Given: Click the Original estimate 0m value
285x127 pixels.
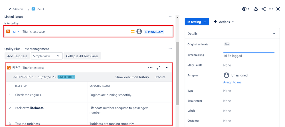Looking at the screenshot, I should [x=227, y=44].
